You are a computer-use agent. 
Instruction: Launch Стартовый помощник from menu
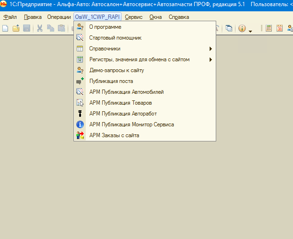click(x=145, y=38)
